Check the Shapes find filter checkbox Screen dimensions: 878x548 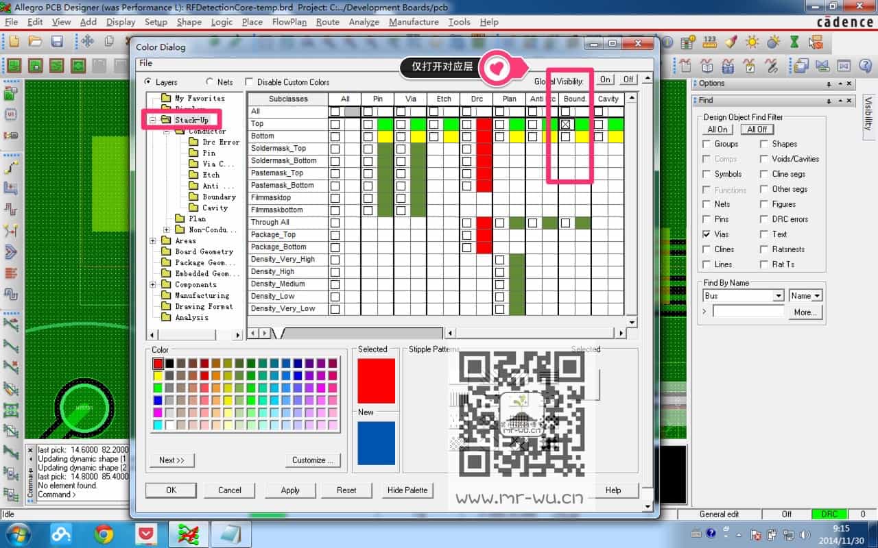764,144
